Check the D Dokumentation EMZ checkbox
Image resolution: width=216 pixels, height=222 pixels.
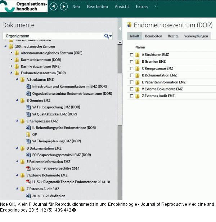click(131, 75)
